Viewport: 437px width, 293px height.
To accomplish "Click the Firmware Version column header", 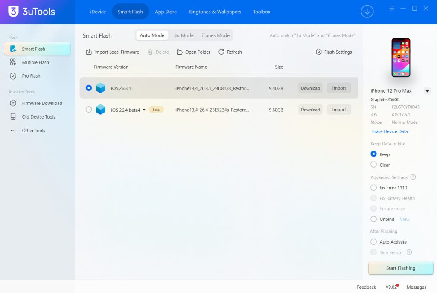I will tap(111, 67).
